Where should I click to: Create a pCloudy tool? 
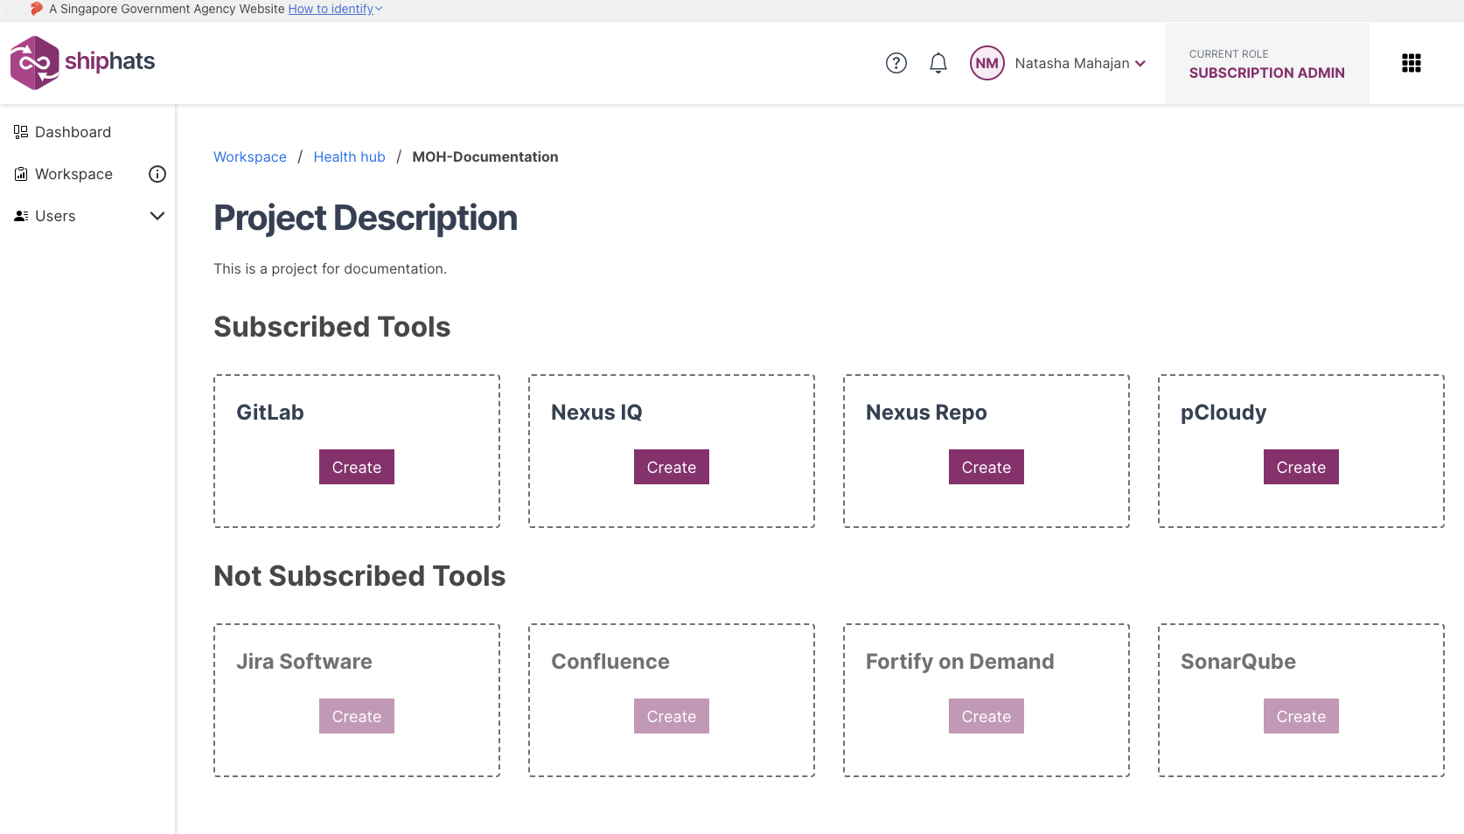pos(1300,467)
